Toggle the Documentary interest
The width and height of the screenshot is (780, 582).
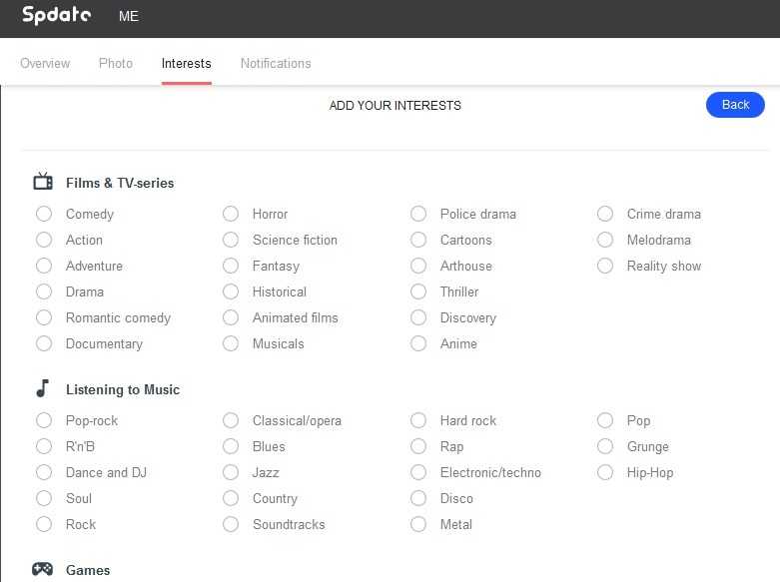[x=44, y=343]
